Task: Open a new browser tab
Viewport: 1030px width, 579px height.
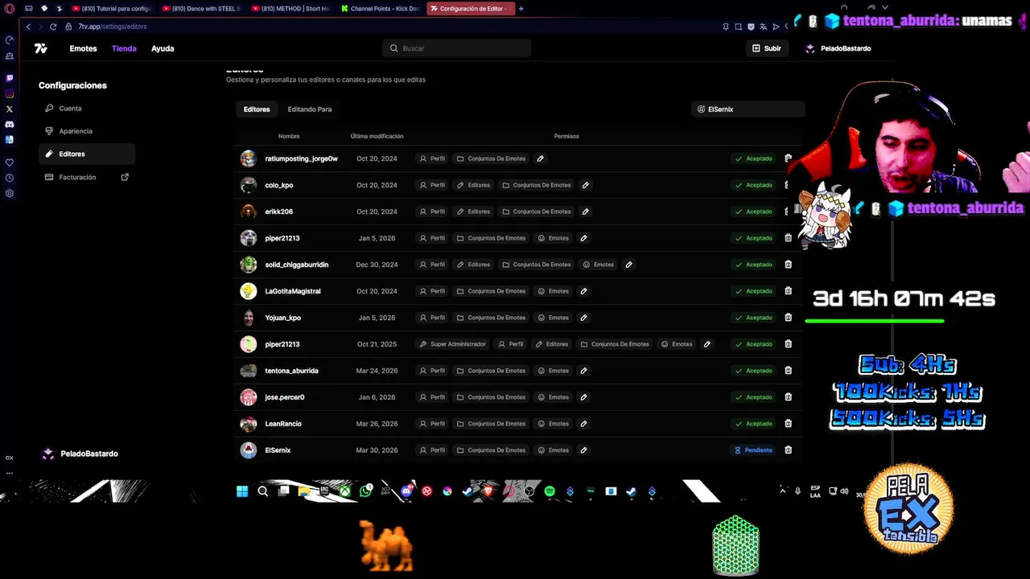Action: coord(521,8)
